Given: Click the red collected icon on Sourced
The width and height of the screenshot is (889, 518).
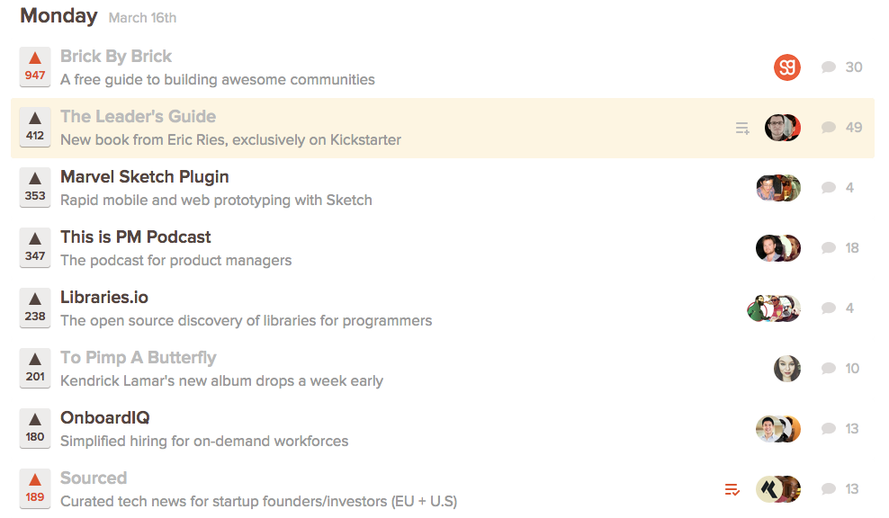Looking at the screenshot, I should 732,489.
